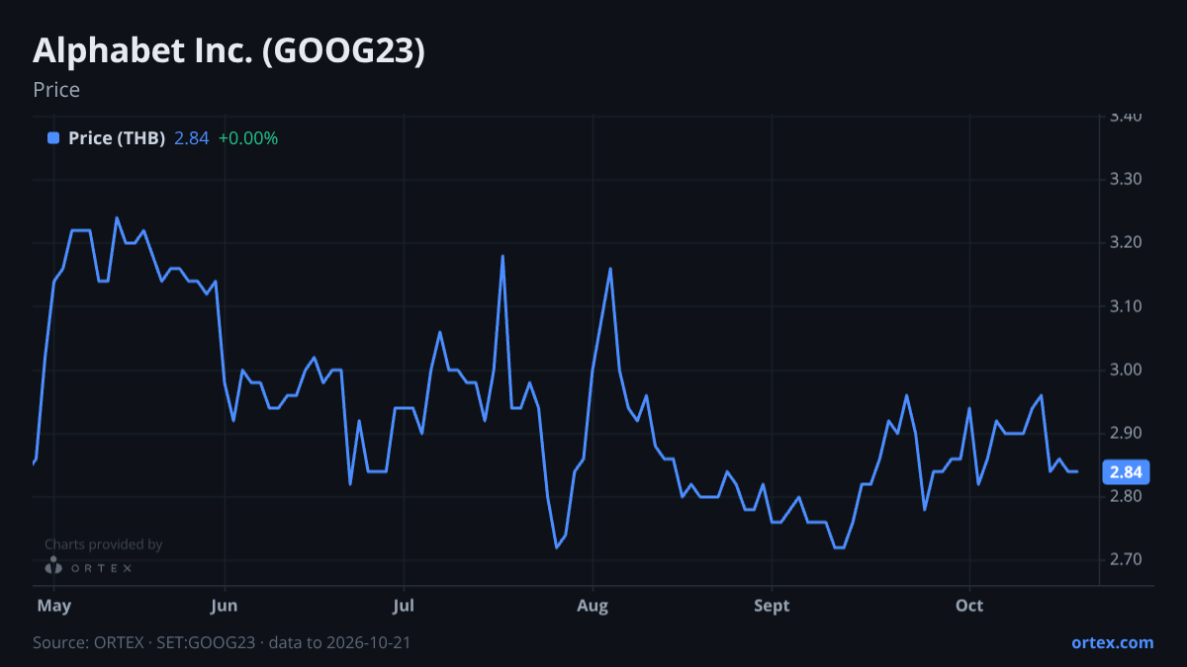Click the ORTEX logo icon

[54, 566]
